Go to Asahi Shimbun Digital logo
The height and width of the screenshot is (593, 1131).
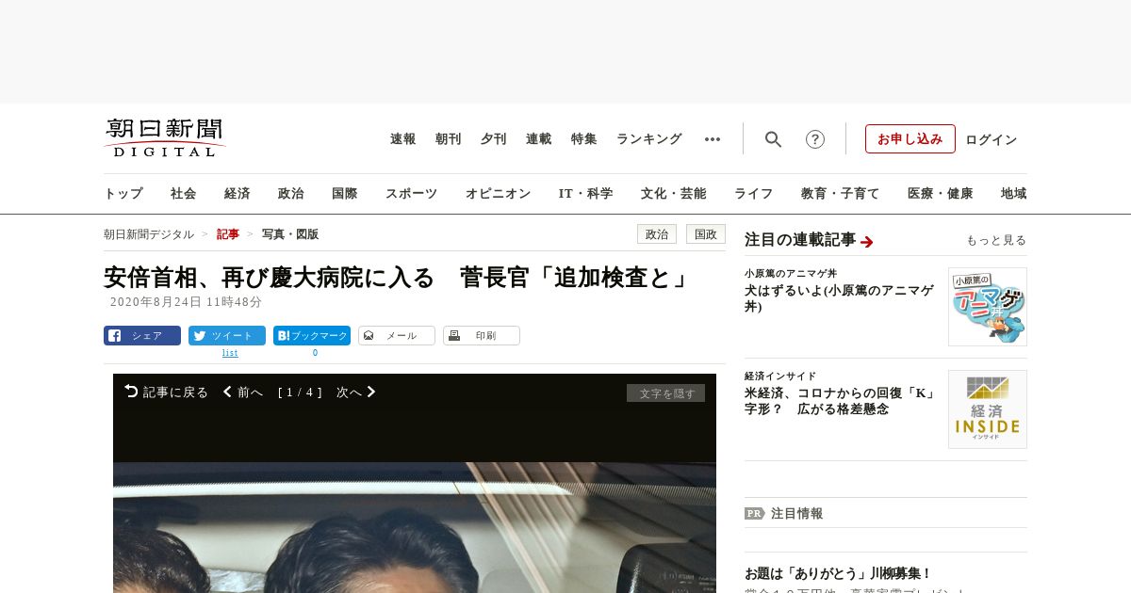click(164, 137)
